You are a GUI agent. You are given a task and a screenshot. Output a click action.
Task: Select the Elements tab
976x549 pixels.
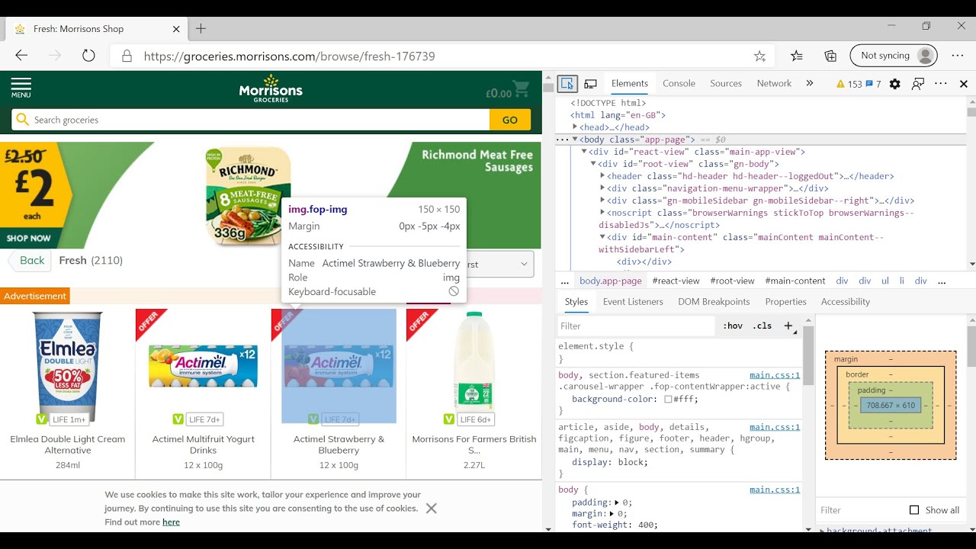pos(630,83)
